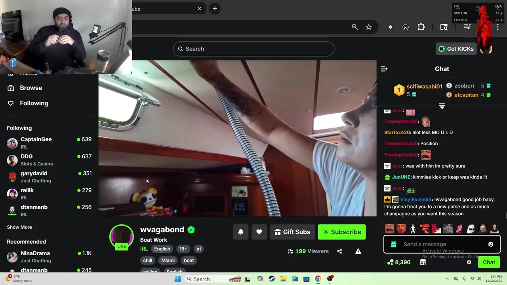Click the Windows taskbar Search box
Screen dimensions: 507x285
coord(213,279)
